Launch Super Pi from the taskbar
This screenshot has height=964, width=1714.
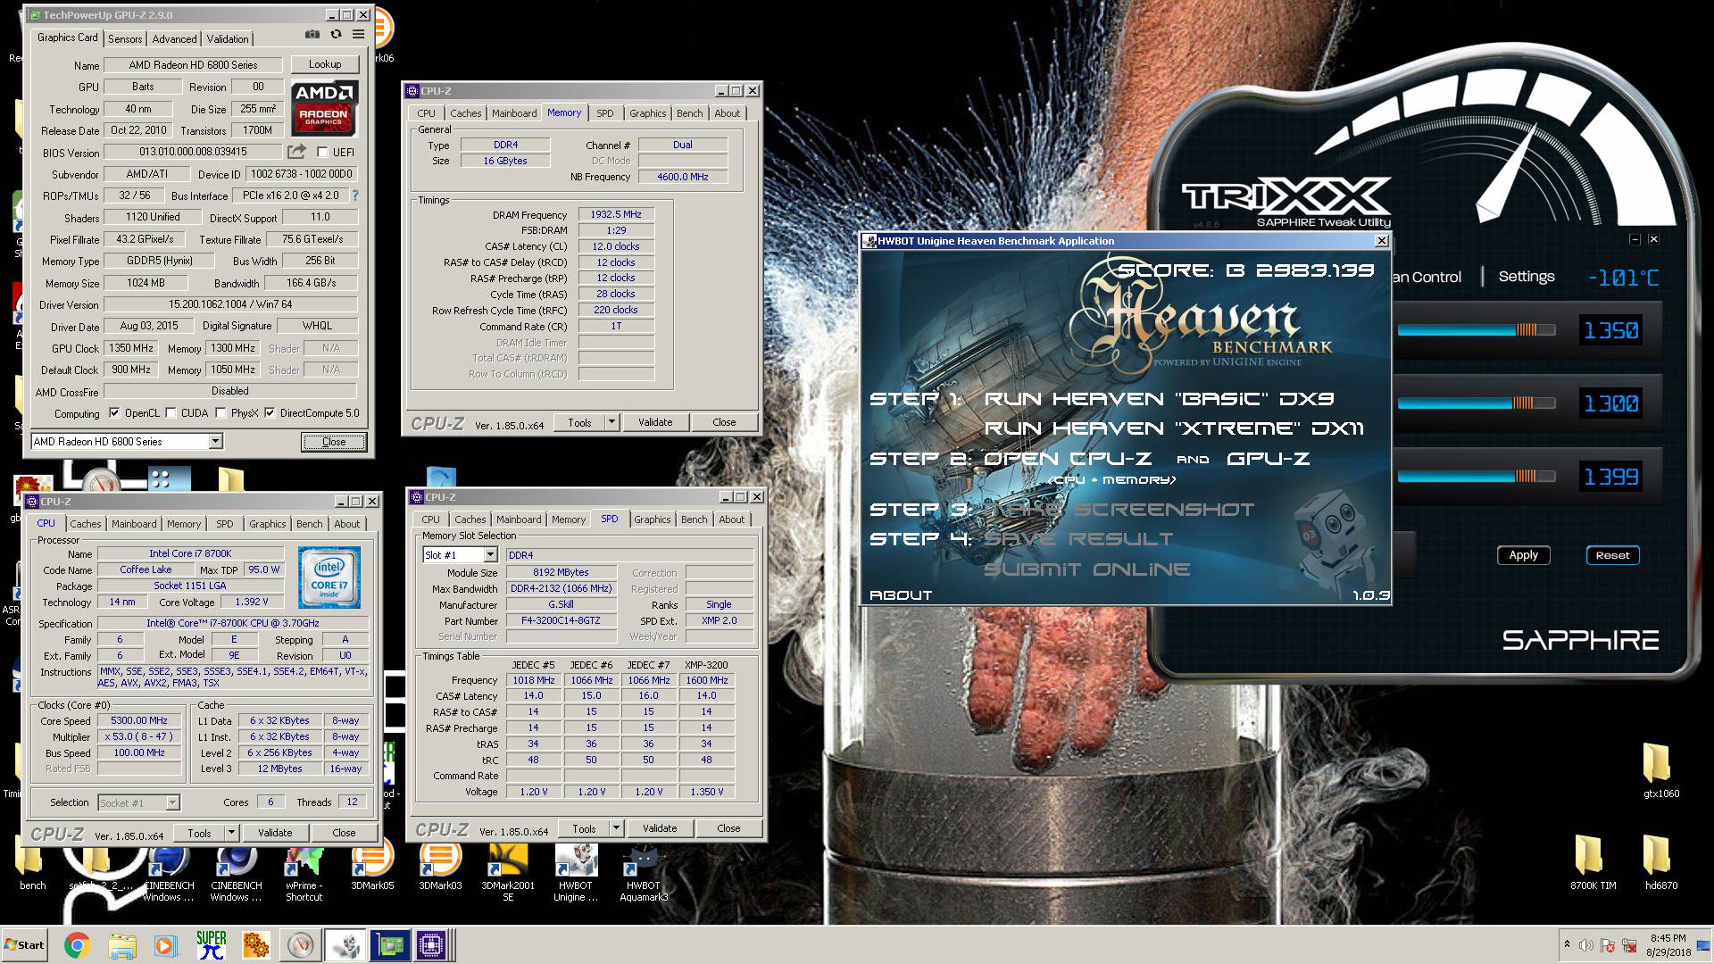(x=212, y=945)
